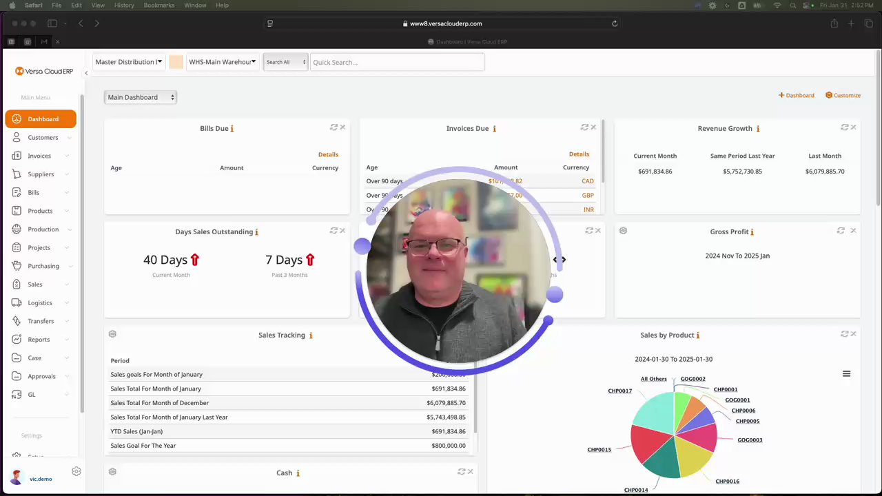
Task: Close the Bills Due widget
Action: (342, 127)
